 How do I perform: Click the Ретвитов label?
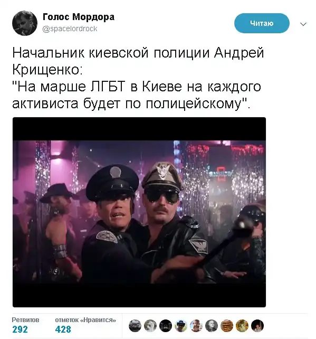(25, 320)
